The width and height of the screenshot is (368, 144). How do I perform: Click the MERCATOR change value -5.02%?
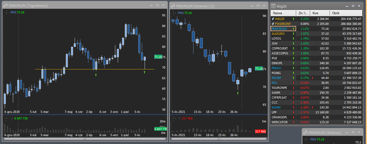click(x=304, y=122)
